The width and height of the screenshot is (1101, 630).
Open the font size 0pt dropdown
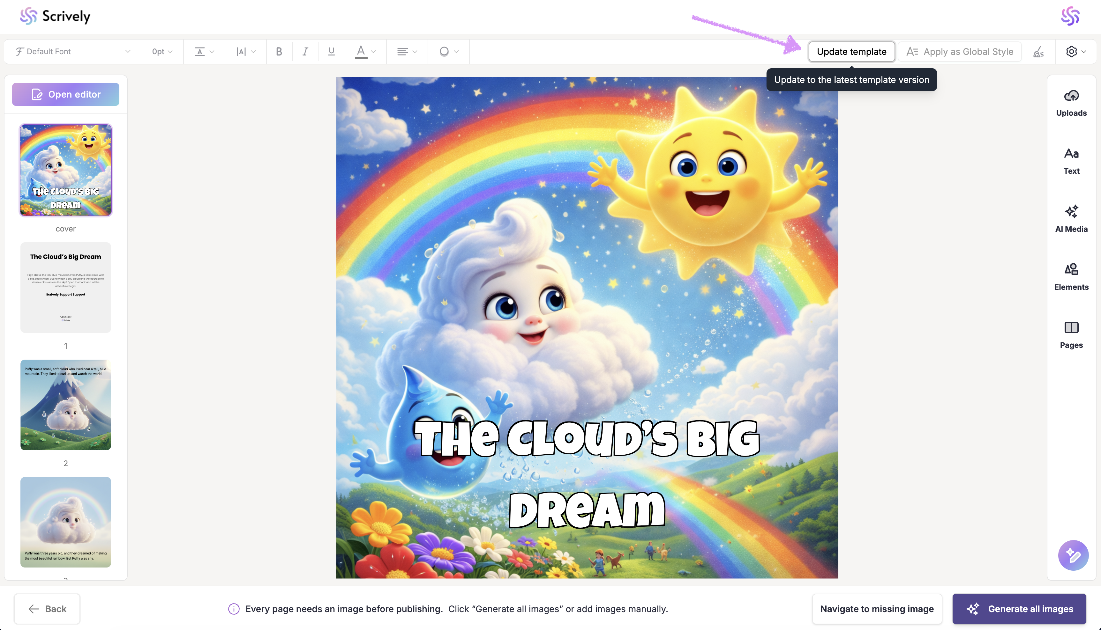click(162, 52)
